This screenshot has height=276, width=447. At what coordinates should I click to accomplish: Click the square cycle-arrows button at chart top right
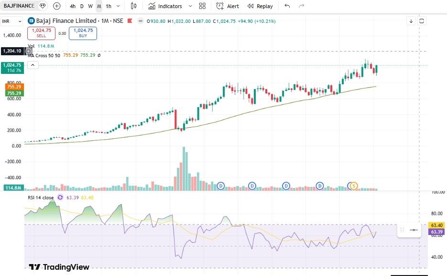pyautogui.click(x=422, y=21)
